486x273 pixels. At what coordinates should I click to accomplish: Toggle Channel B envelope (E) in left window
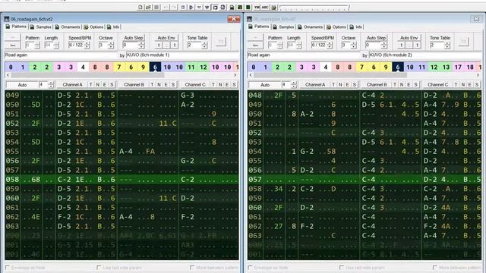[166, 84]
